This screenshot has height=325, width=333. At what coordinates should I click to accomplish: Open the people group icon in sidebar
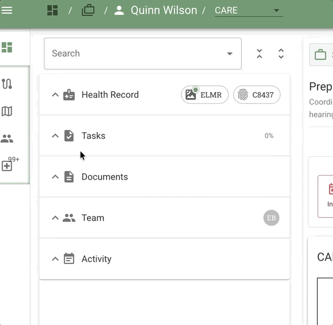tap(7, 139)
